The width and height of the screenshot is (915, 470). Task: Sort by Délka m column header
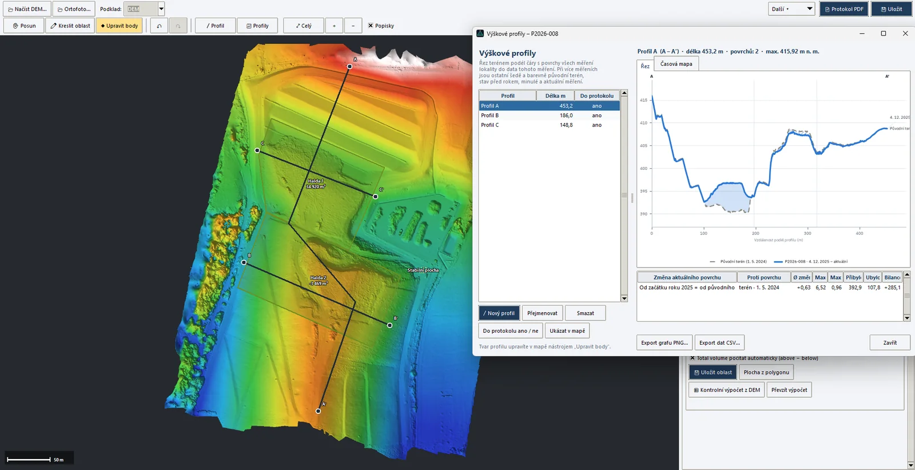tap(555, 96)
